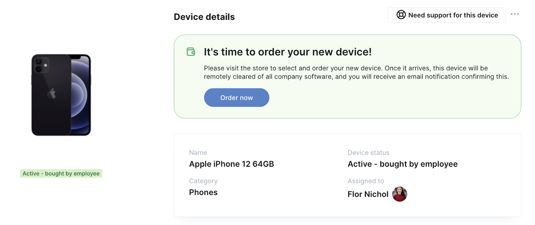This screenshot has width=535, height=225.
Task: Click Flor Nichol's avatar picture
Action: click(399, 194)
